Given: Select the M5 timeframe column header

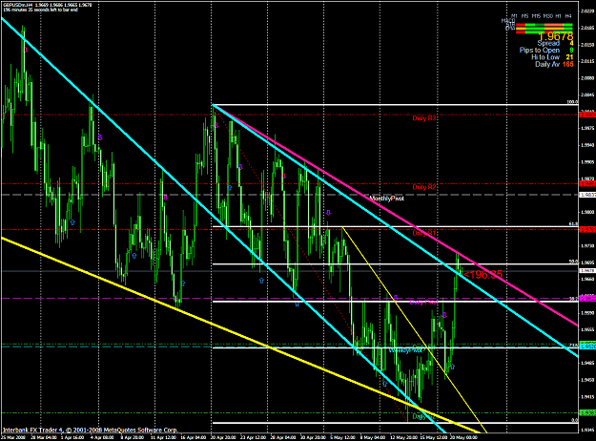Looking at the screenshot, I should coord(524,16).
